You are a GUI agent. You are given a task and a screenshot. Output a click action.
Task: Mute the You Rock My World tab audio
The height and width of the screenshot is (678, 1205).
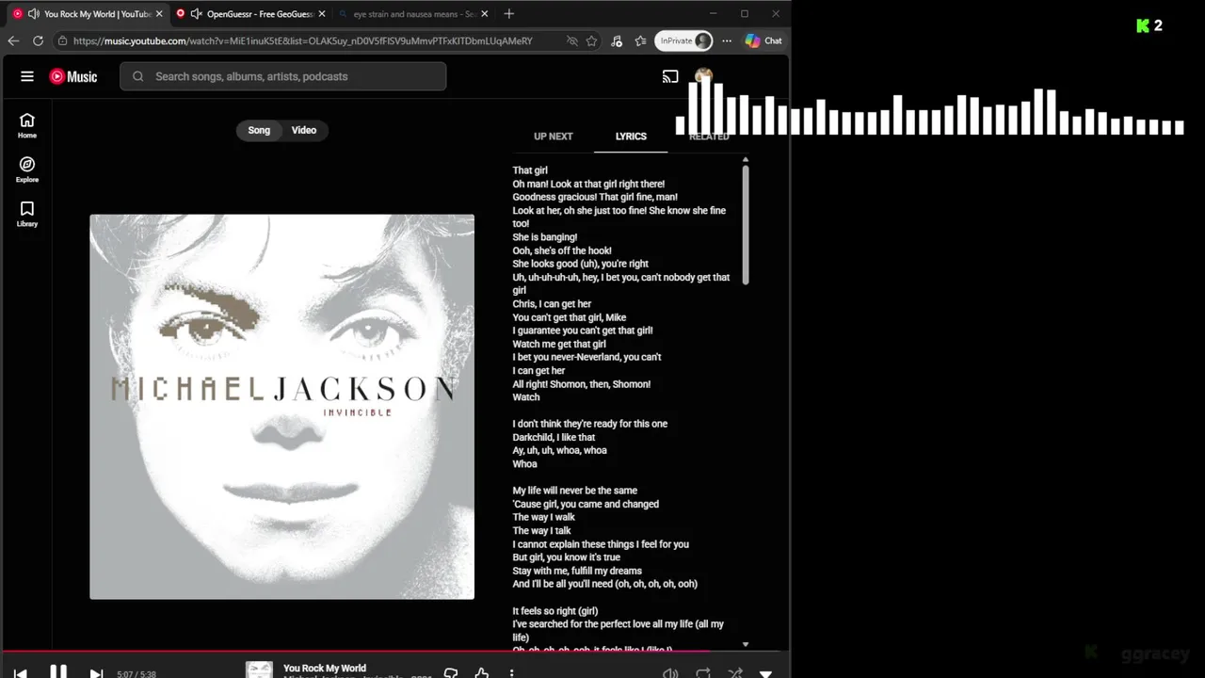(33, 14)
